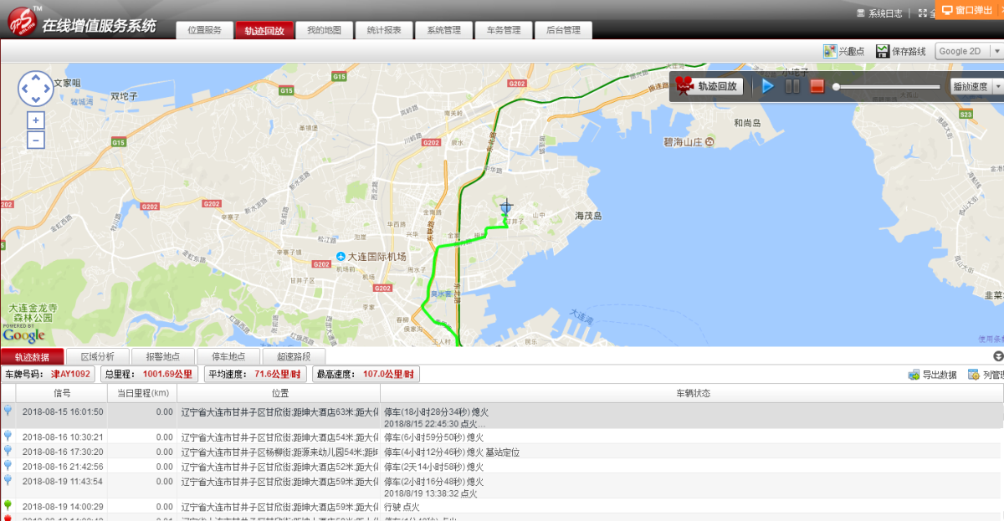1004x521 pixels.
Task: Zoom out the map with minus button
Action: [35, 140]
